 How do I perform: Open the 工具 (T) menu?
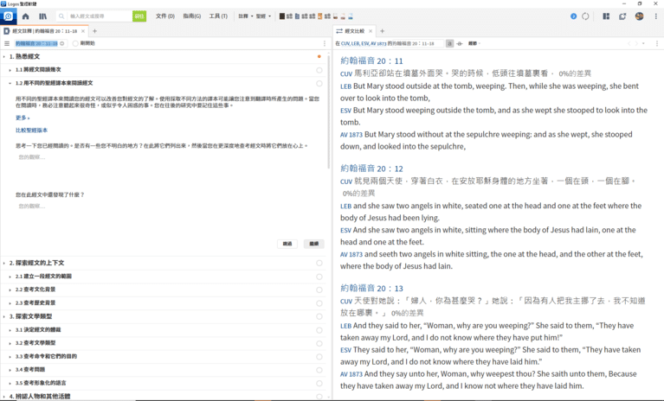click(218, 16)
